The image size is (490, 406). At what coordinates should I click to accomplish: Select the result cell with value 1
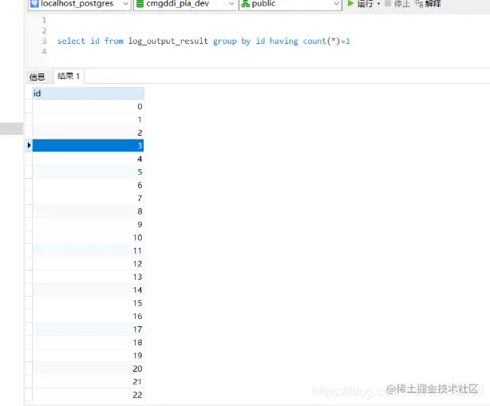(x=88, y=120)
